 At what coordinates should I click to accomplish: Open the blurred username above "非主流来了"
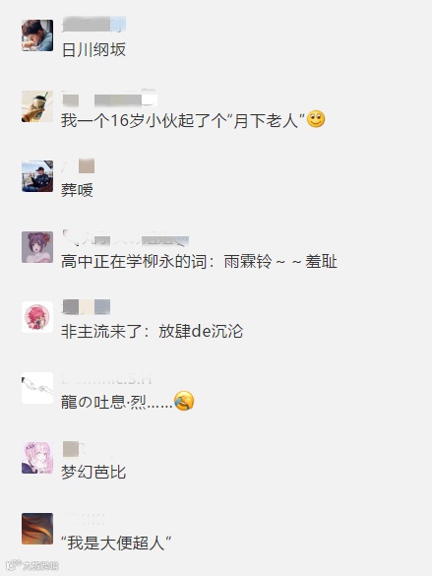tap(87, 307)
